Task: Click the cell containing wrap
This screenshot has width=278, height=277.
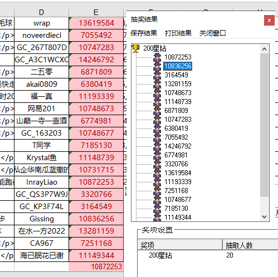Action: 41,23
